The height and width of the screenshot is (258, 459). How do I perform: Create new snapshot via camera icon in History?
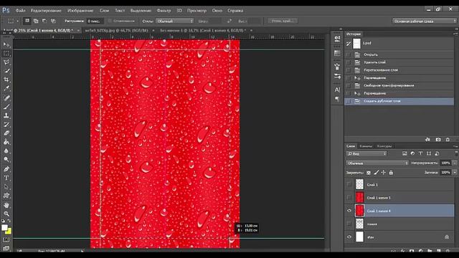click(438, 140)
